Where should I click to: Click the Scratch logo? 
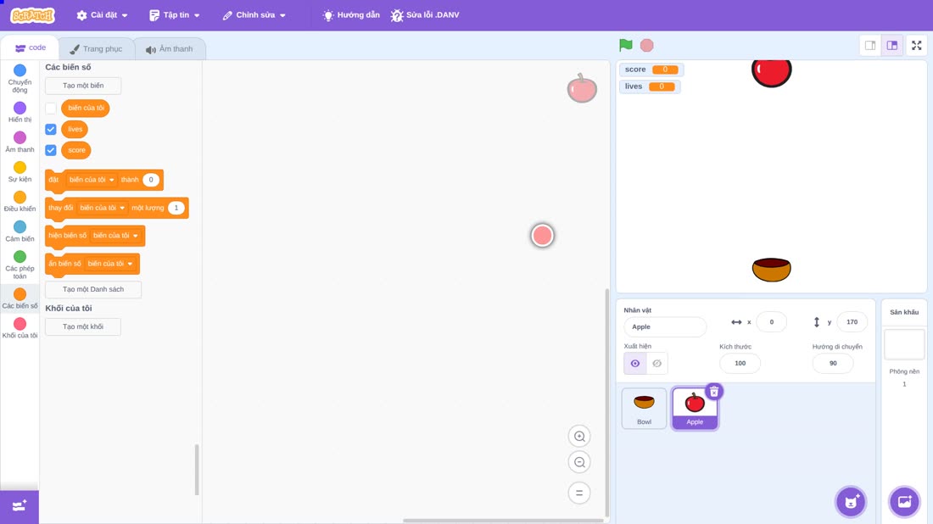[33, 15]
